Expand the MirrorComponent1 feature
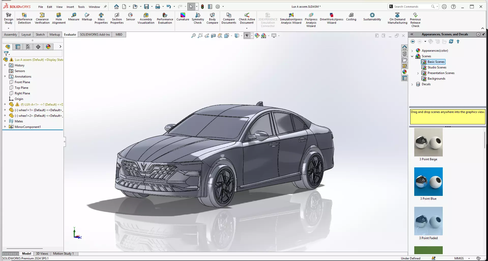Viewport: 488px width, 261px height. (x=5, y=127)
